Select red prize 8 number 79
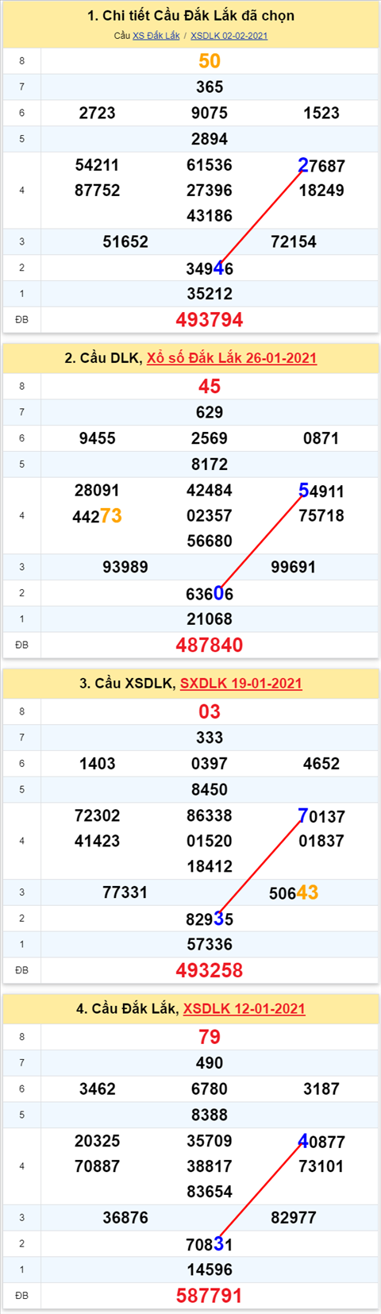This screenshot has height=1314, width=381. coord(210,1037)
